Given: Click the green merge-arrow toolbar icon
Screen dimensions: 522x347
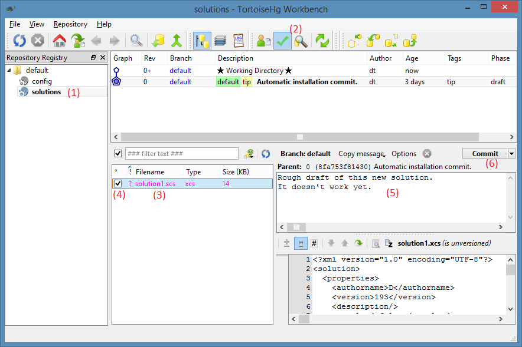Looking at the screenshot, I should coord(177,41).
